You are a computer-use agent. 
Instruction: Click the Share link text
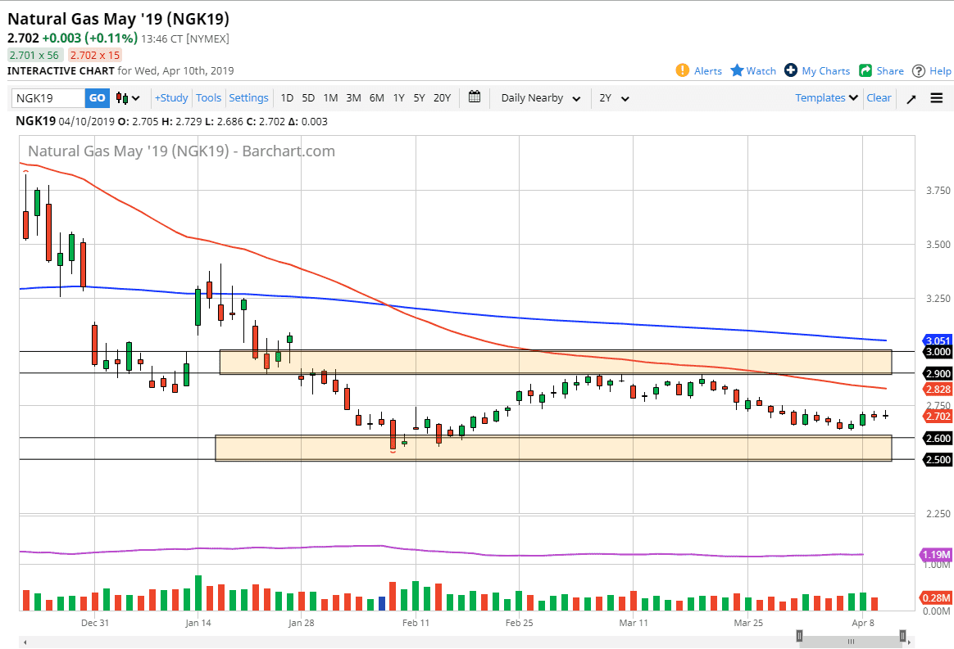[890, 71]
